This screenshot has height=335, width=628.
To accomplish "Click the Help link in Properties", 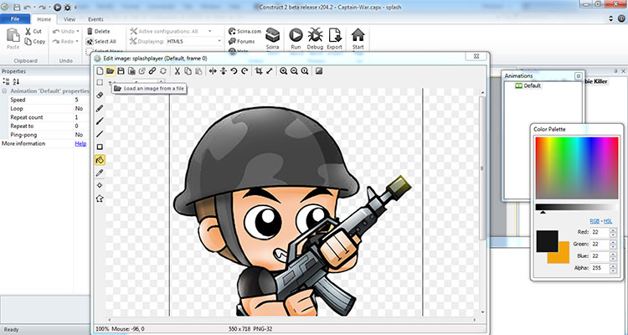I will tap(80, 143).
